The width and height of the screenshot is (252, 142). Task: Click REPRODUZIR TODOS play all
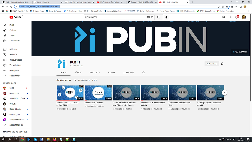click(86, 80)
